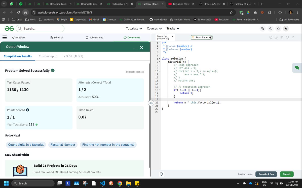Click the import/export code icon in editor toolbar
Image resolution: width=302 pixels, height=188 pixels.
tap(276, 37)
